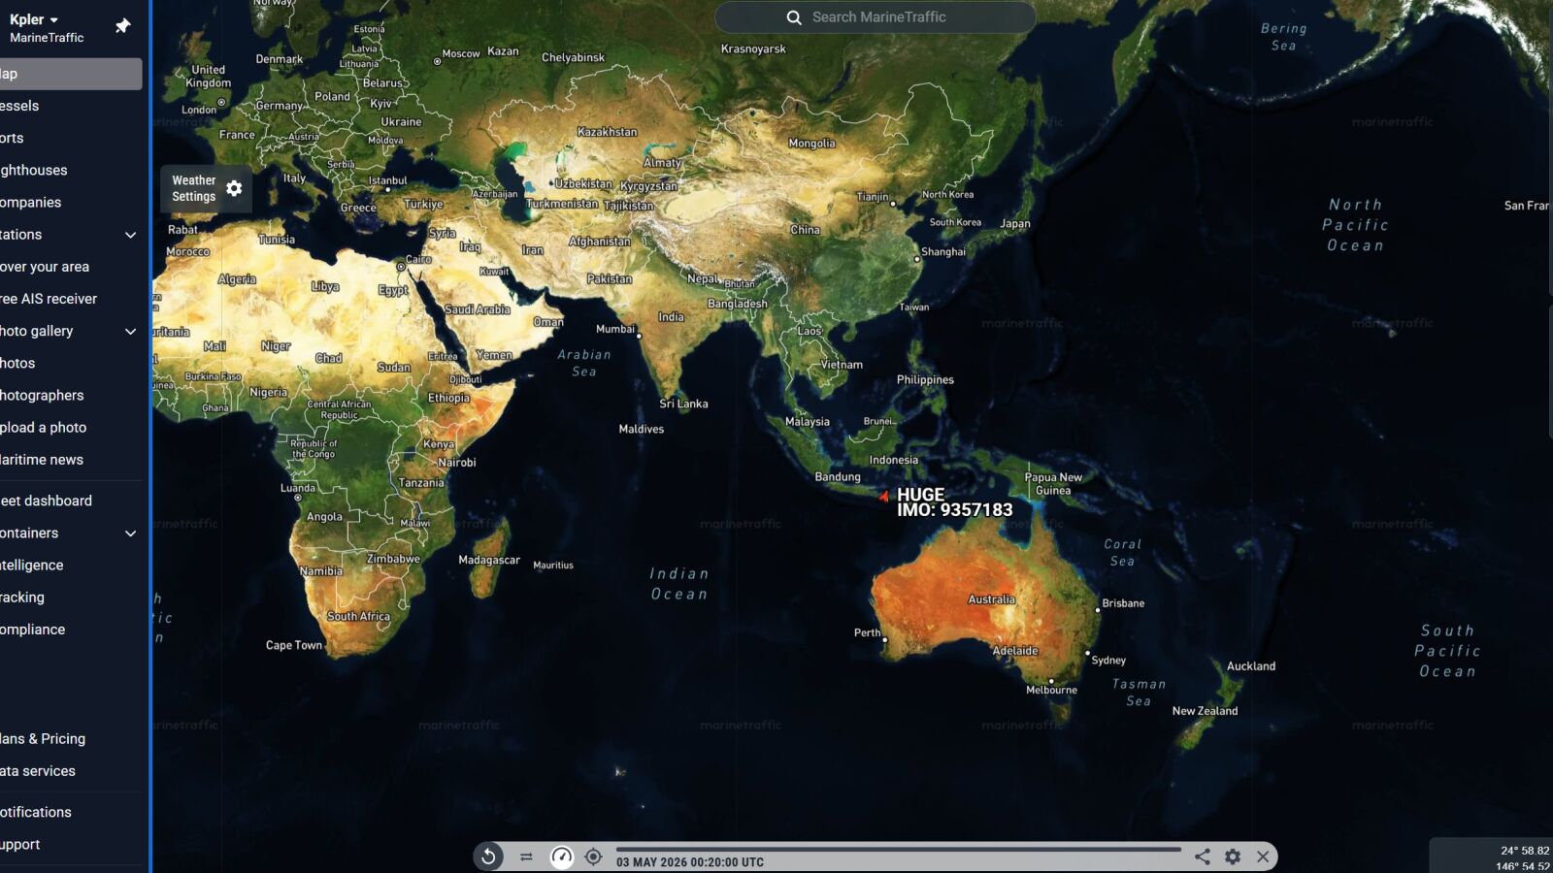Click the playback timeline progress bar
Viewport: 1553px width, 873px height.
coord(898,850)
